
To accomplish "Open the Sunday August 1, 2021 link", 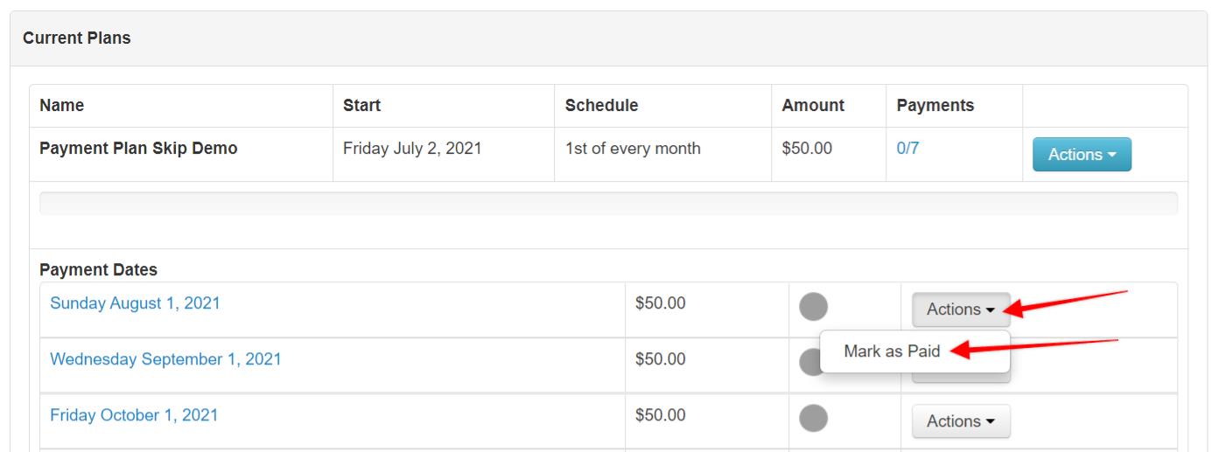I will [x=135, y=303].
